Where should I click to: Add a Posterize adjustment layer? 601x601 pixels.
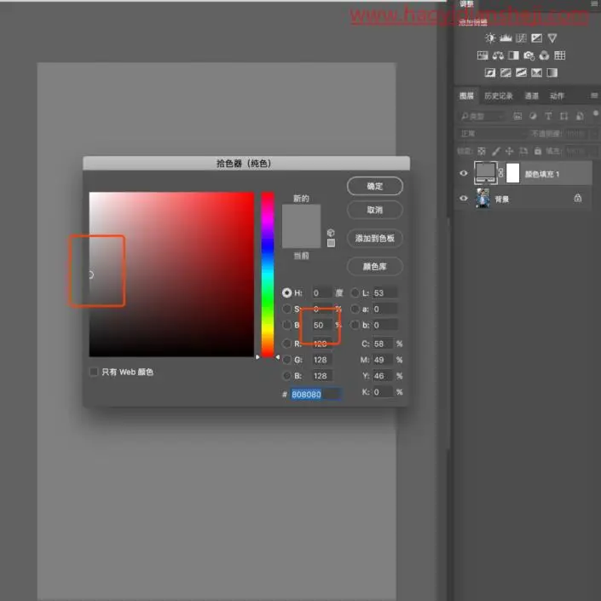[x=506, y=72]
